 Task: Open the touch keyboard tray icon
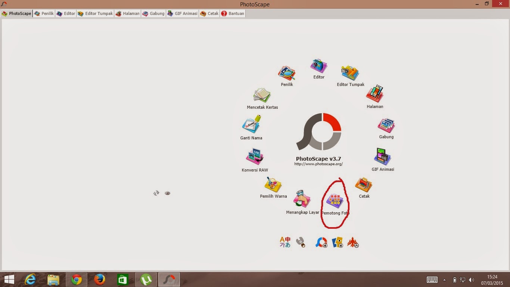coord(432,280)
